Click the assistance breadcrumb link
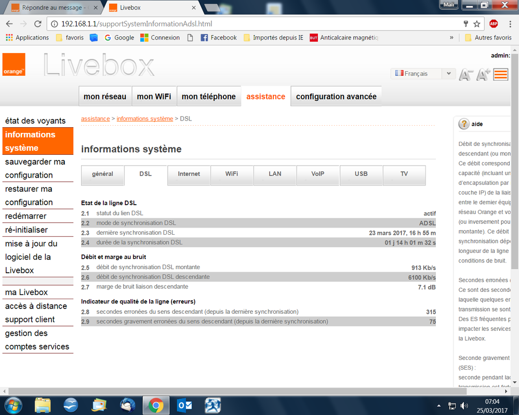Image resolution: width=519 pixels, height=415 pixels. coord(95,118)
